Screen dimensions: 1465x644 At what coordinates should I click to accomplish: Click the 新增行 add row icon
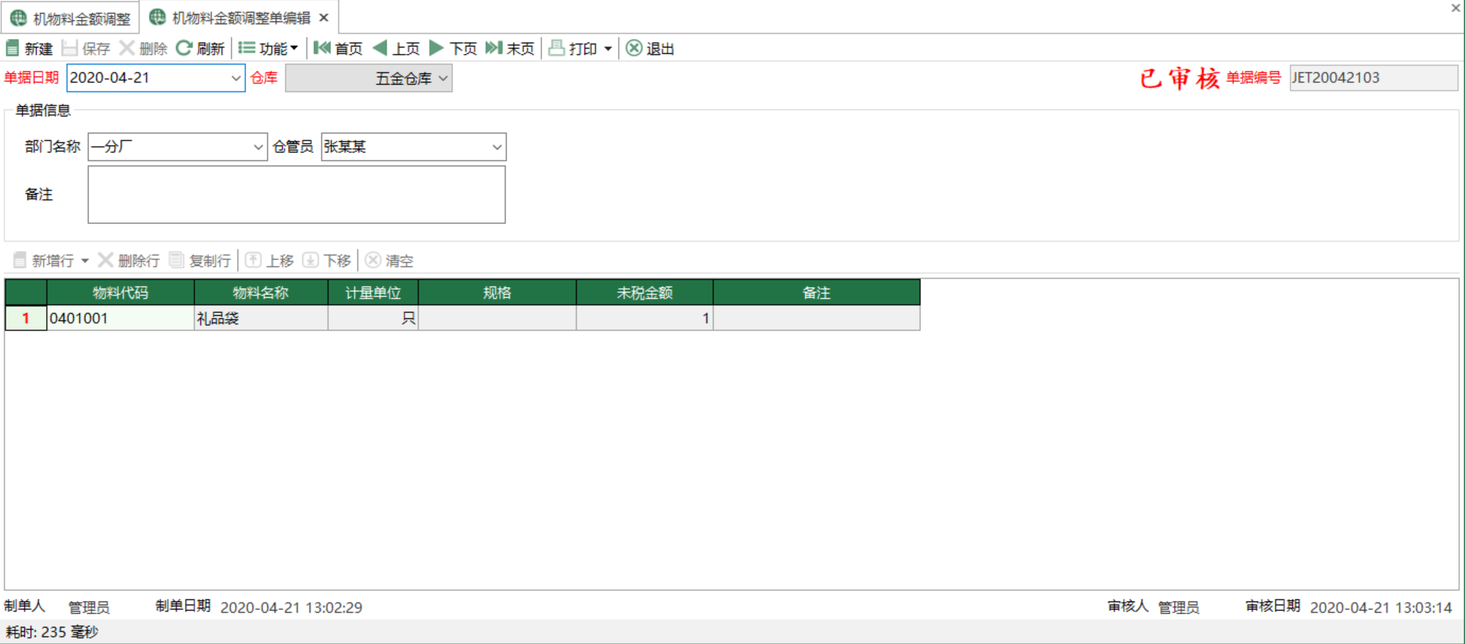point(20,260)
